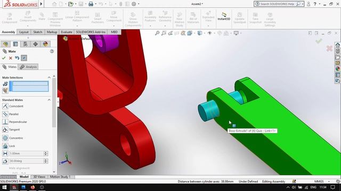Open the search options dropdown arrow
The image size is (341, 191).
(x=303, y=4)
